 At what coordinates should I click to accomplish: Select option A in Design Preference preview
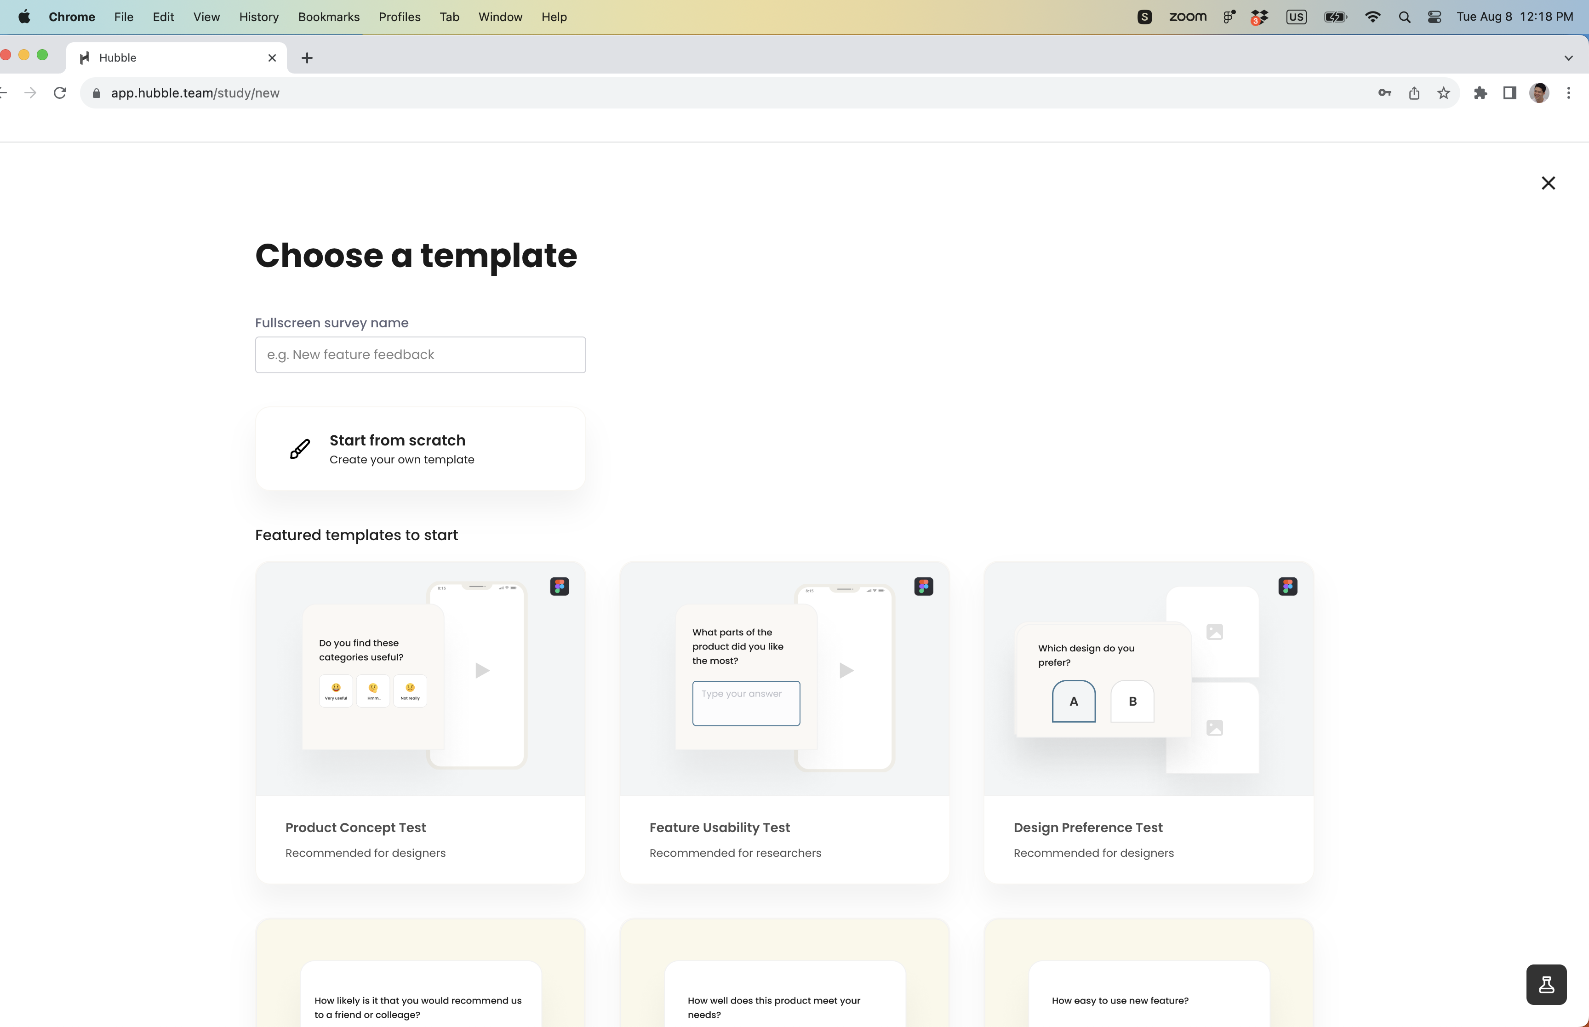1074,701
